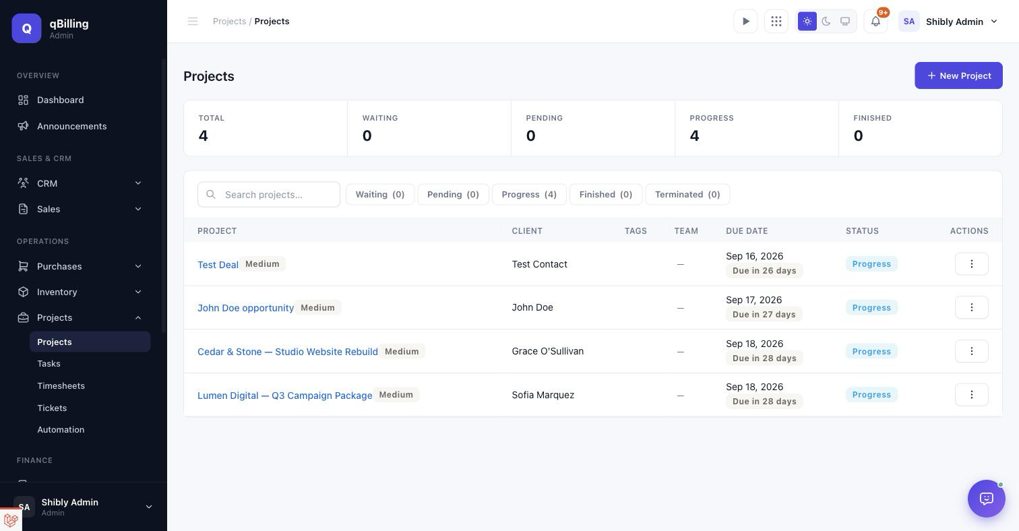1019x531 pixels.
Task: Open the John Doe opportunity project link
Action: tap(245, 308)
